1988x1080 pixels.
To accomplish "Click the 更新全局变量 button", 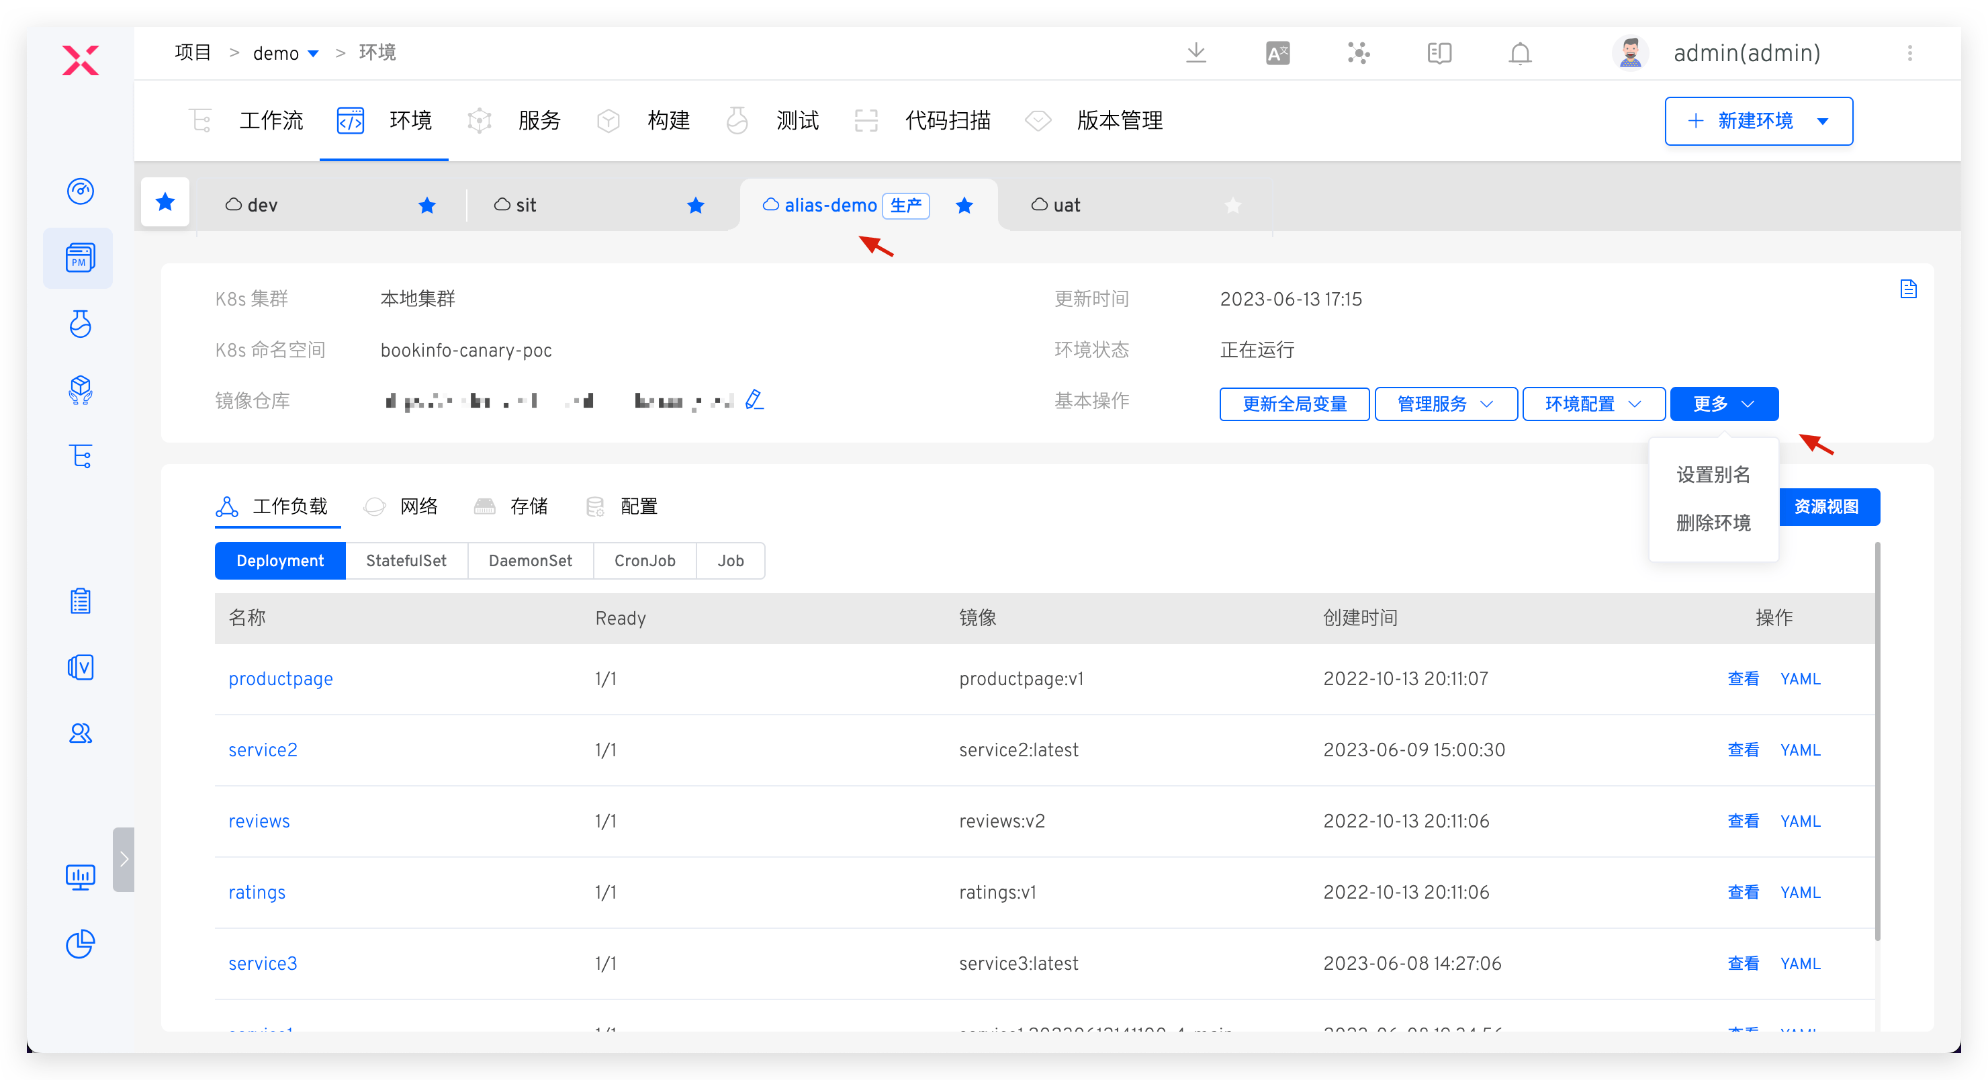I will [1294, 404].
